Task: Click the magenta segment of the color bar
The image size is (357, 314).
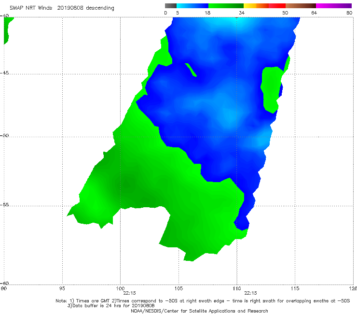Action: [x=334, y=6]
